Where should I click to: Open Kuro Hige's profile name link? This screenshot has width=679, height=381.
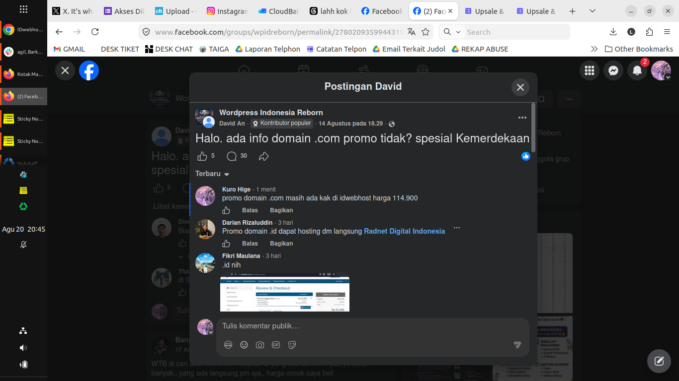236,190
